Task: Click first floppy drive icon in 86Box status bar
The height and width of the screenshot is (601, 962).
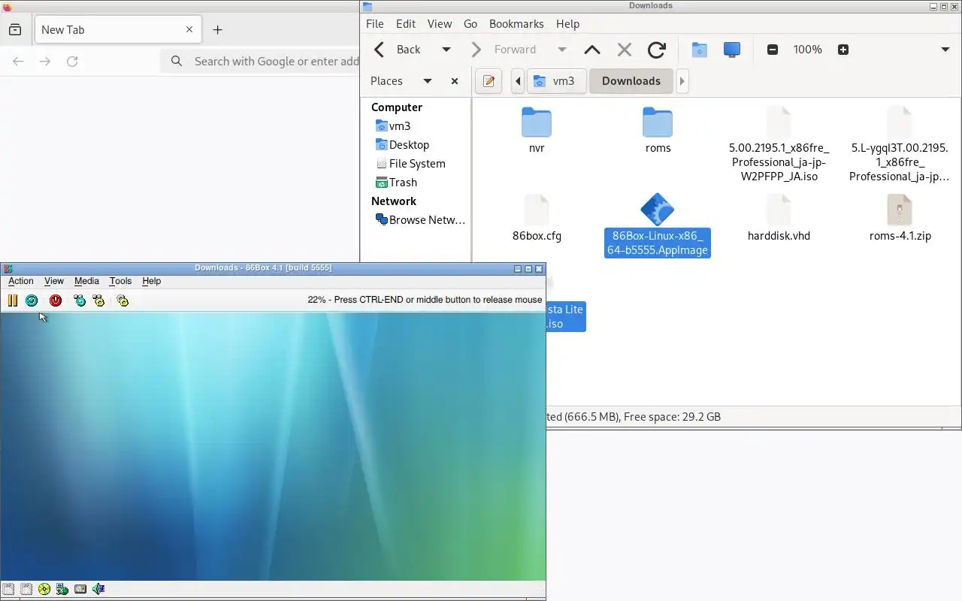Action: [8, 590]
